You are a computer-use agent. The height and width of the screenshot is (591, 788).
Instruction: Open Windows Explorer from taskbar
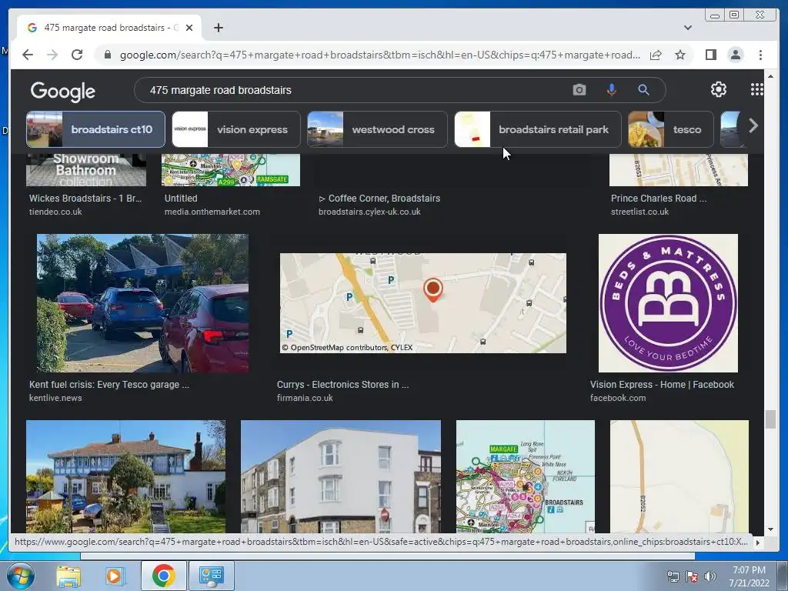68,576
